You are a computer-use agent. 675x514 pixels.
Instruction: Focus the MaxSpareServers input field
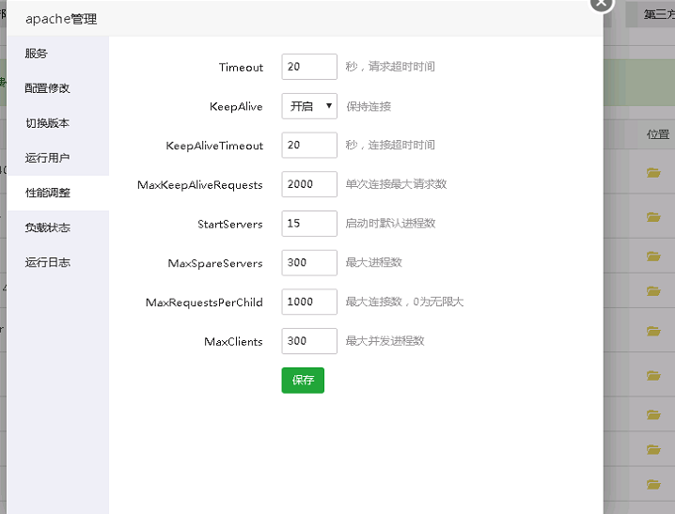coord(309,263)
